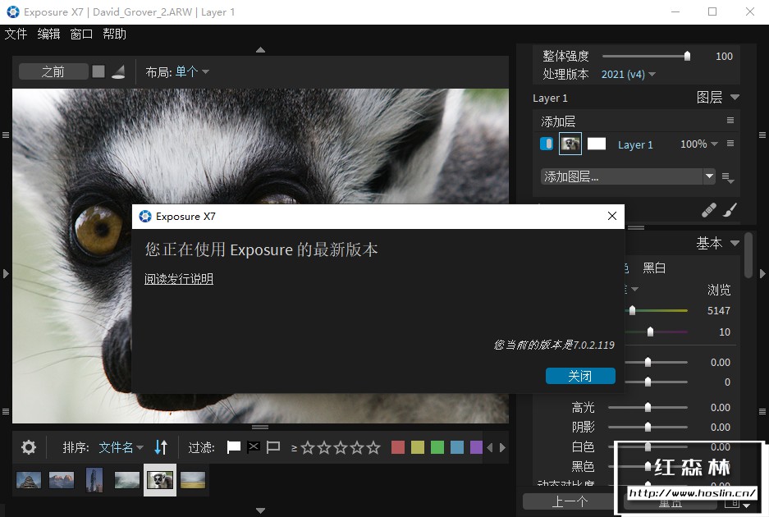The height and width of the screenshot is (517, 769).
Task: Collapse the right panel arrow
Action: click(762, 273)
